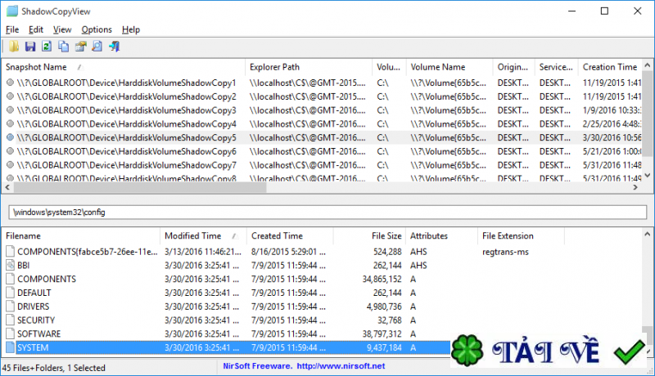Viewport: 655px width, 376px height.
Task: Open the nirsoft.net link in the status bar
Action: 341,366
